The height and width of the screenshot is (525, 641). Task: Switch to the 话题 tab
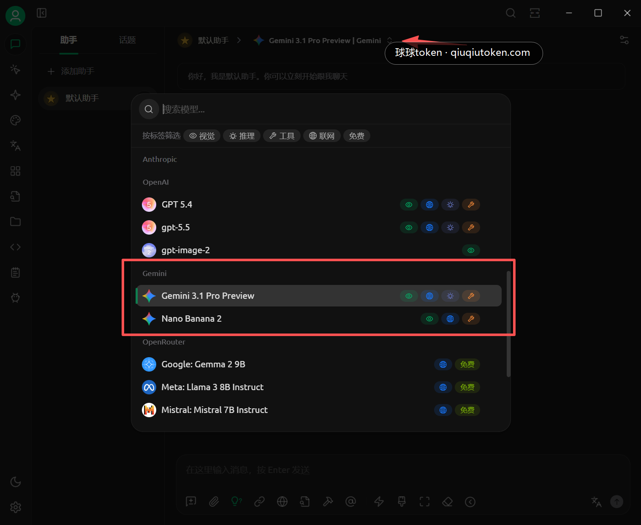pos(127,40)
